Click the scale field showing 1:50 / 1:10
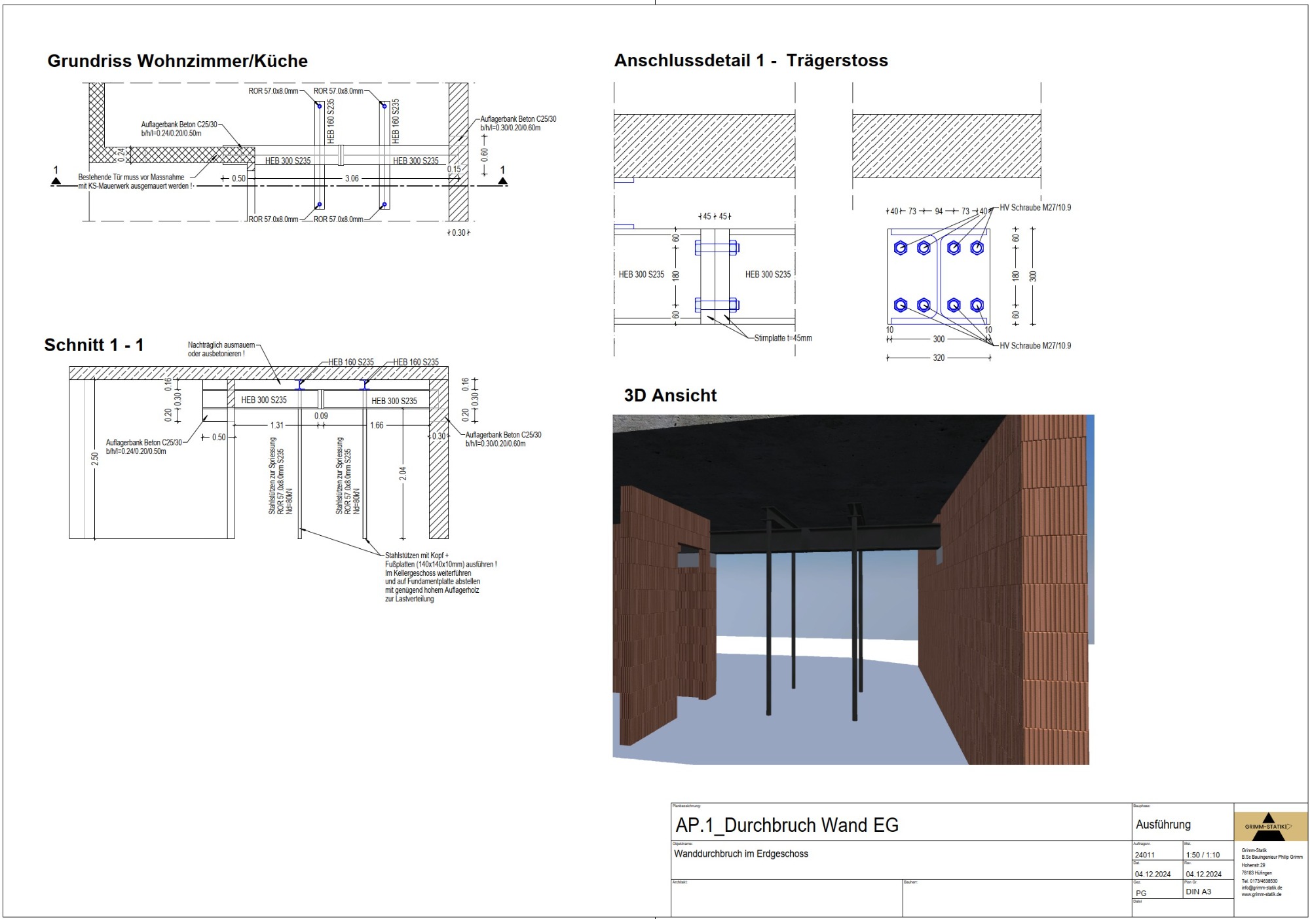The image size is (1310, 919). pos(1203,855)
